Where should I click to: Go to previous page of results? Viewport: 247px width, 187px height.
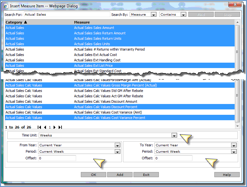pyautogui.click(x=45, y=127)
